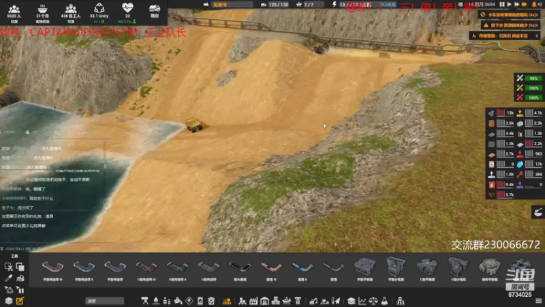Select the cut tool with scissors

tap(9, 267)
